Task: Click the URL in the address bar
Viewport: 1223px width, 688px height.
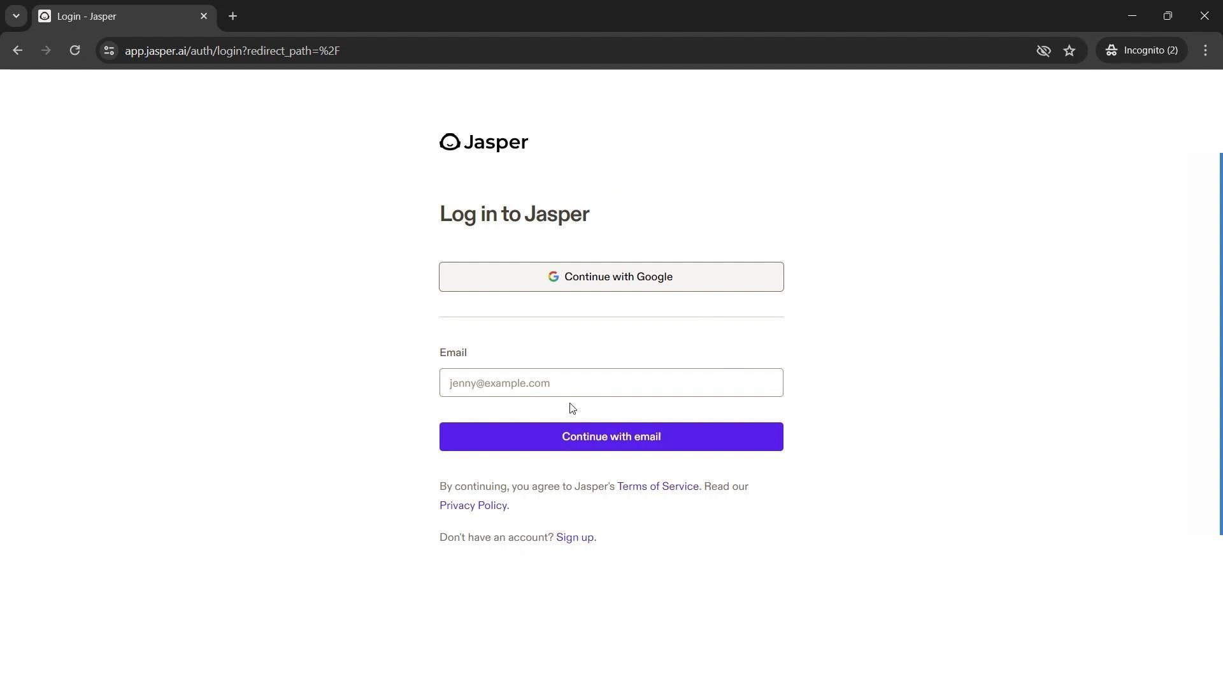Action: [232, 50]
